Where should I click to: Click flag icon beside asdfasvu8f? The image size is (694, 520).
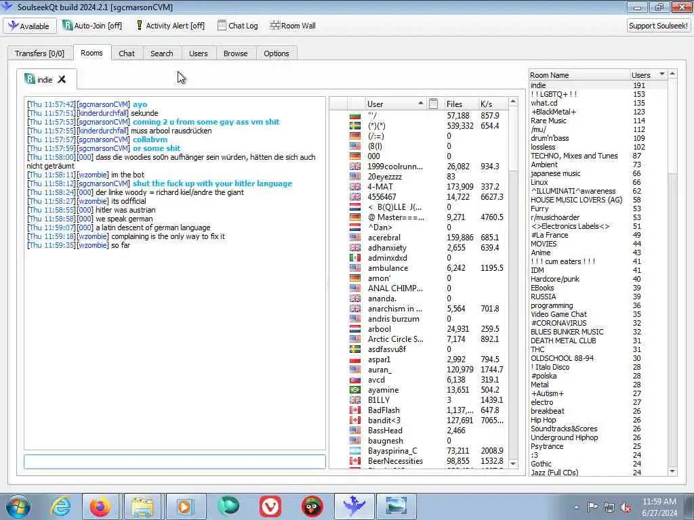[355, 349]
